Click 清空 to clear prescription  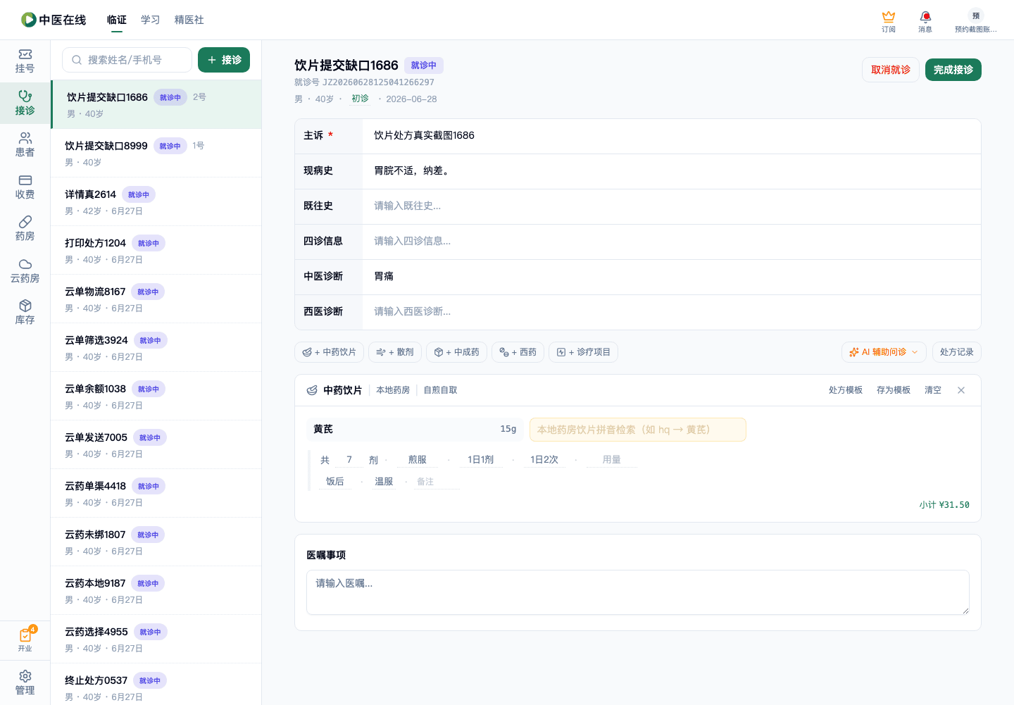pyautogui.click(x=932, y=390)
